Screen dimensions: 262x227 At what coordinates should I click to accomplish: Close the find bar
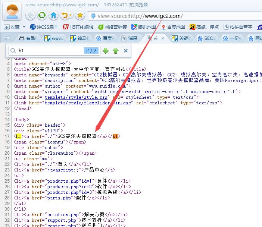126,51
